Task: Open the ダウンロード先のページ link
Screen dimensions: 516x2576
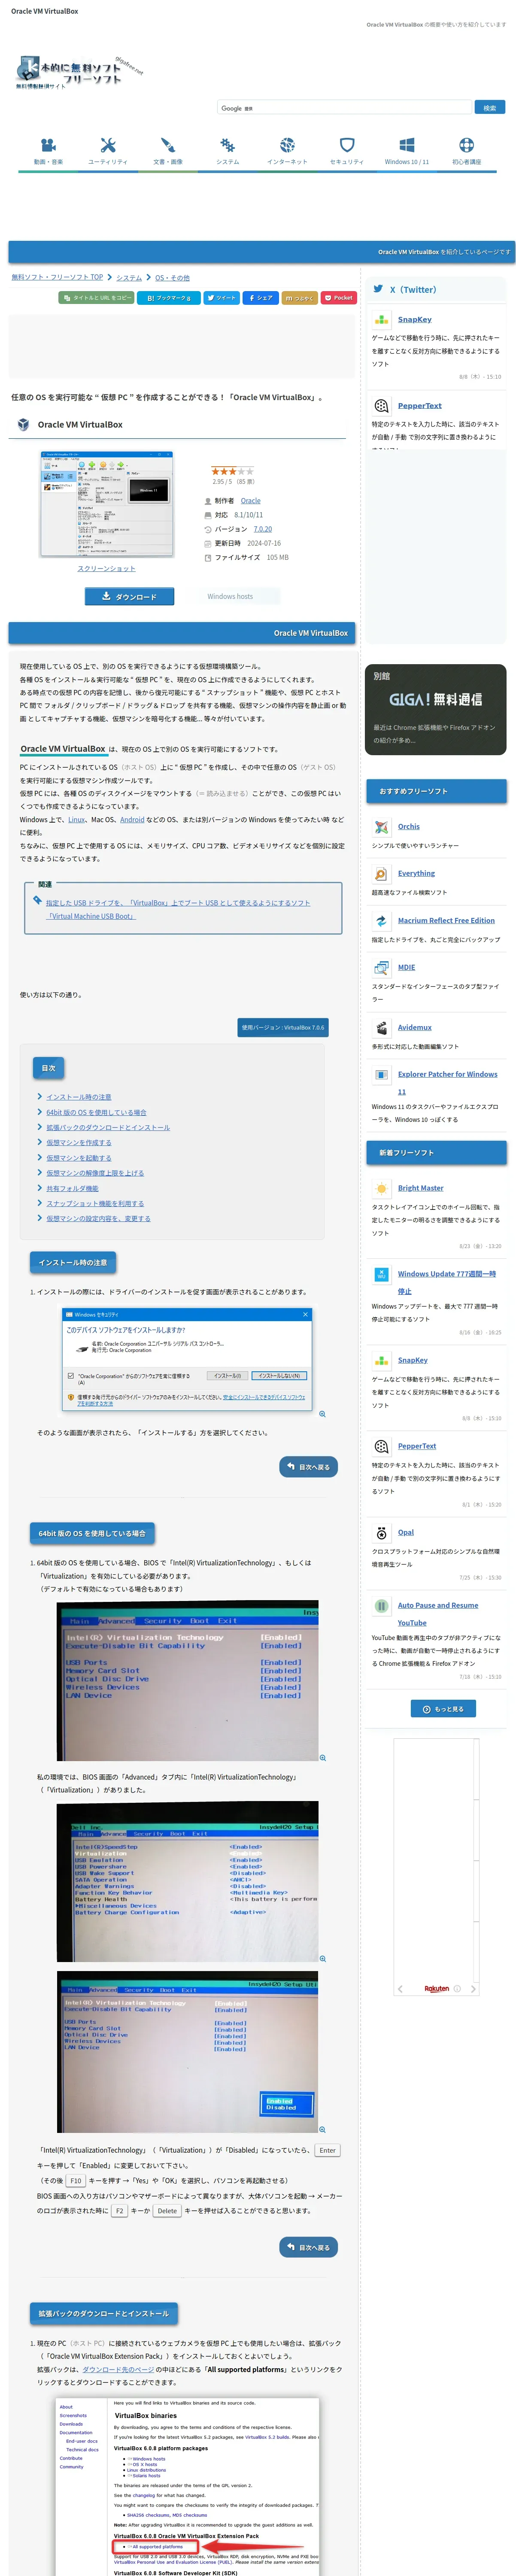Action: click(118, 2369)
